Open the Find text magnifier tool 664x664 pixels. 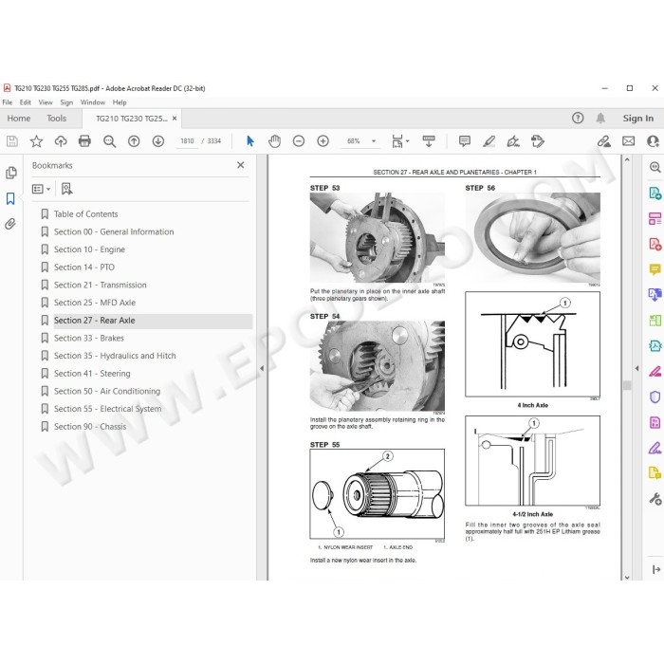pyautogui.click(x=110, y=141)
